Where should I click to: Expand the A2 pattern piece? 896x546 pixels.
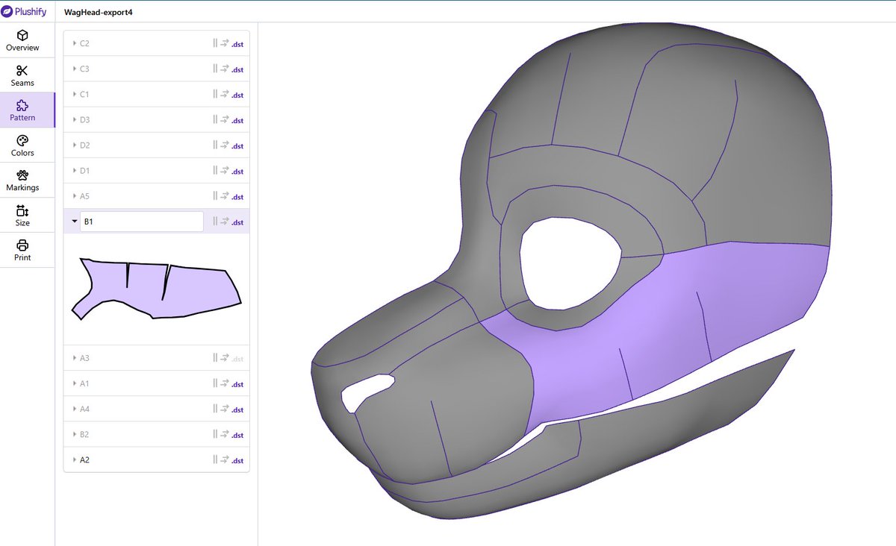pyautogui.click(x=75, y=459)
